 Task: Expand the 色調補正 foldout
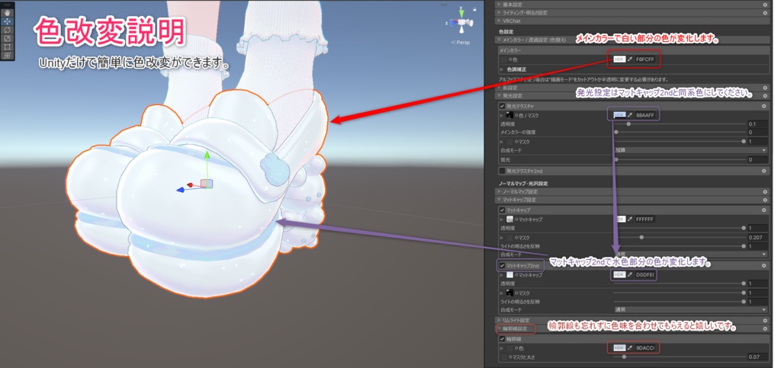tap(502, 69)
